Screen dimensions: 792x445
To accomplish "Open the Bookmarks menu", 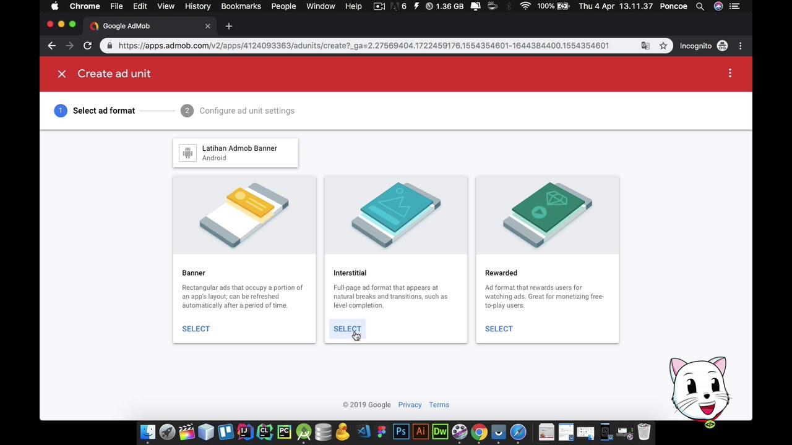I will [241, 6].
